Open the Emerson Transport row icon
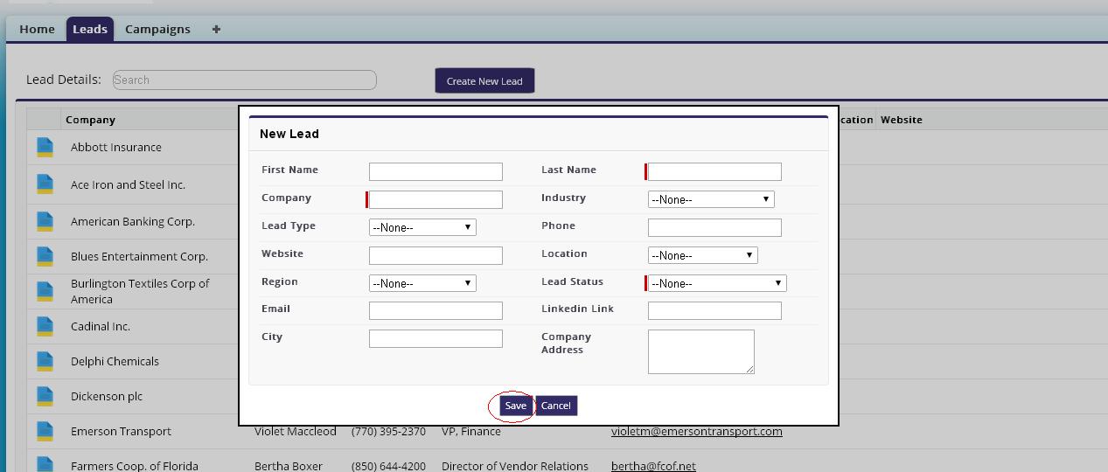The image size is (1108, 472). (x=45, y=431)
